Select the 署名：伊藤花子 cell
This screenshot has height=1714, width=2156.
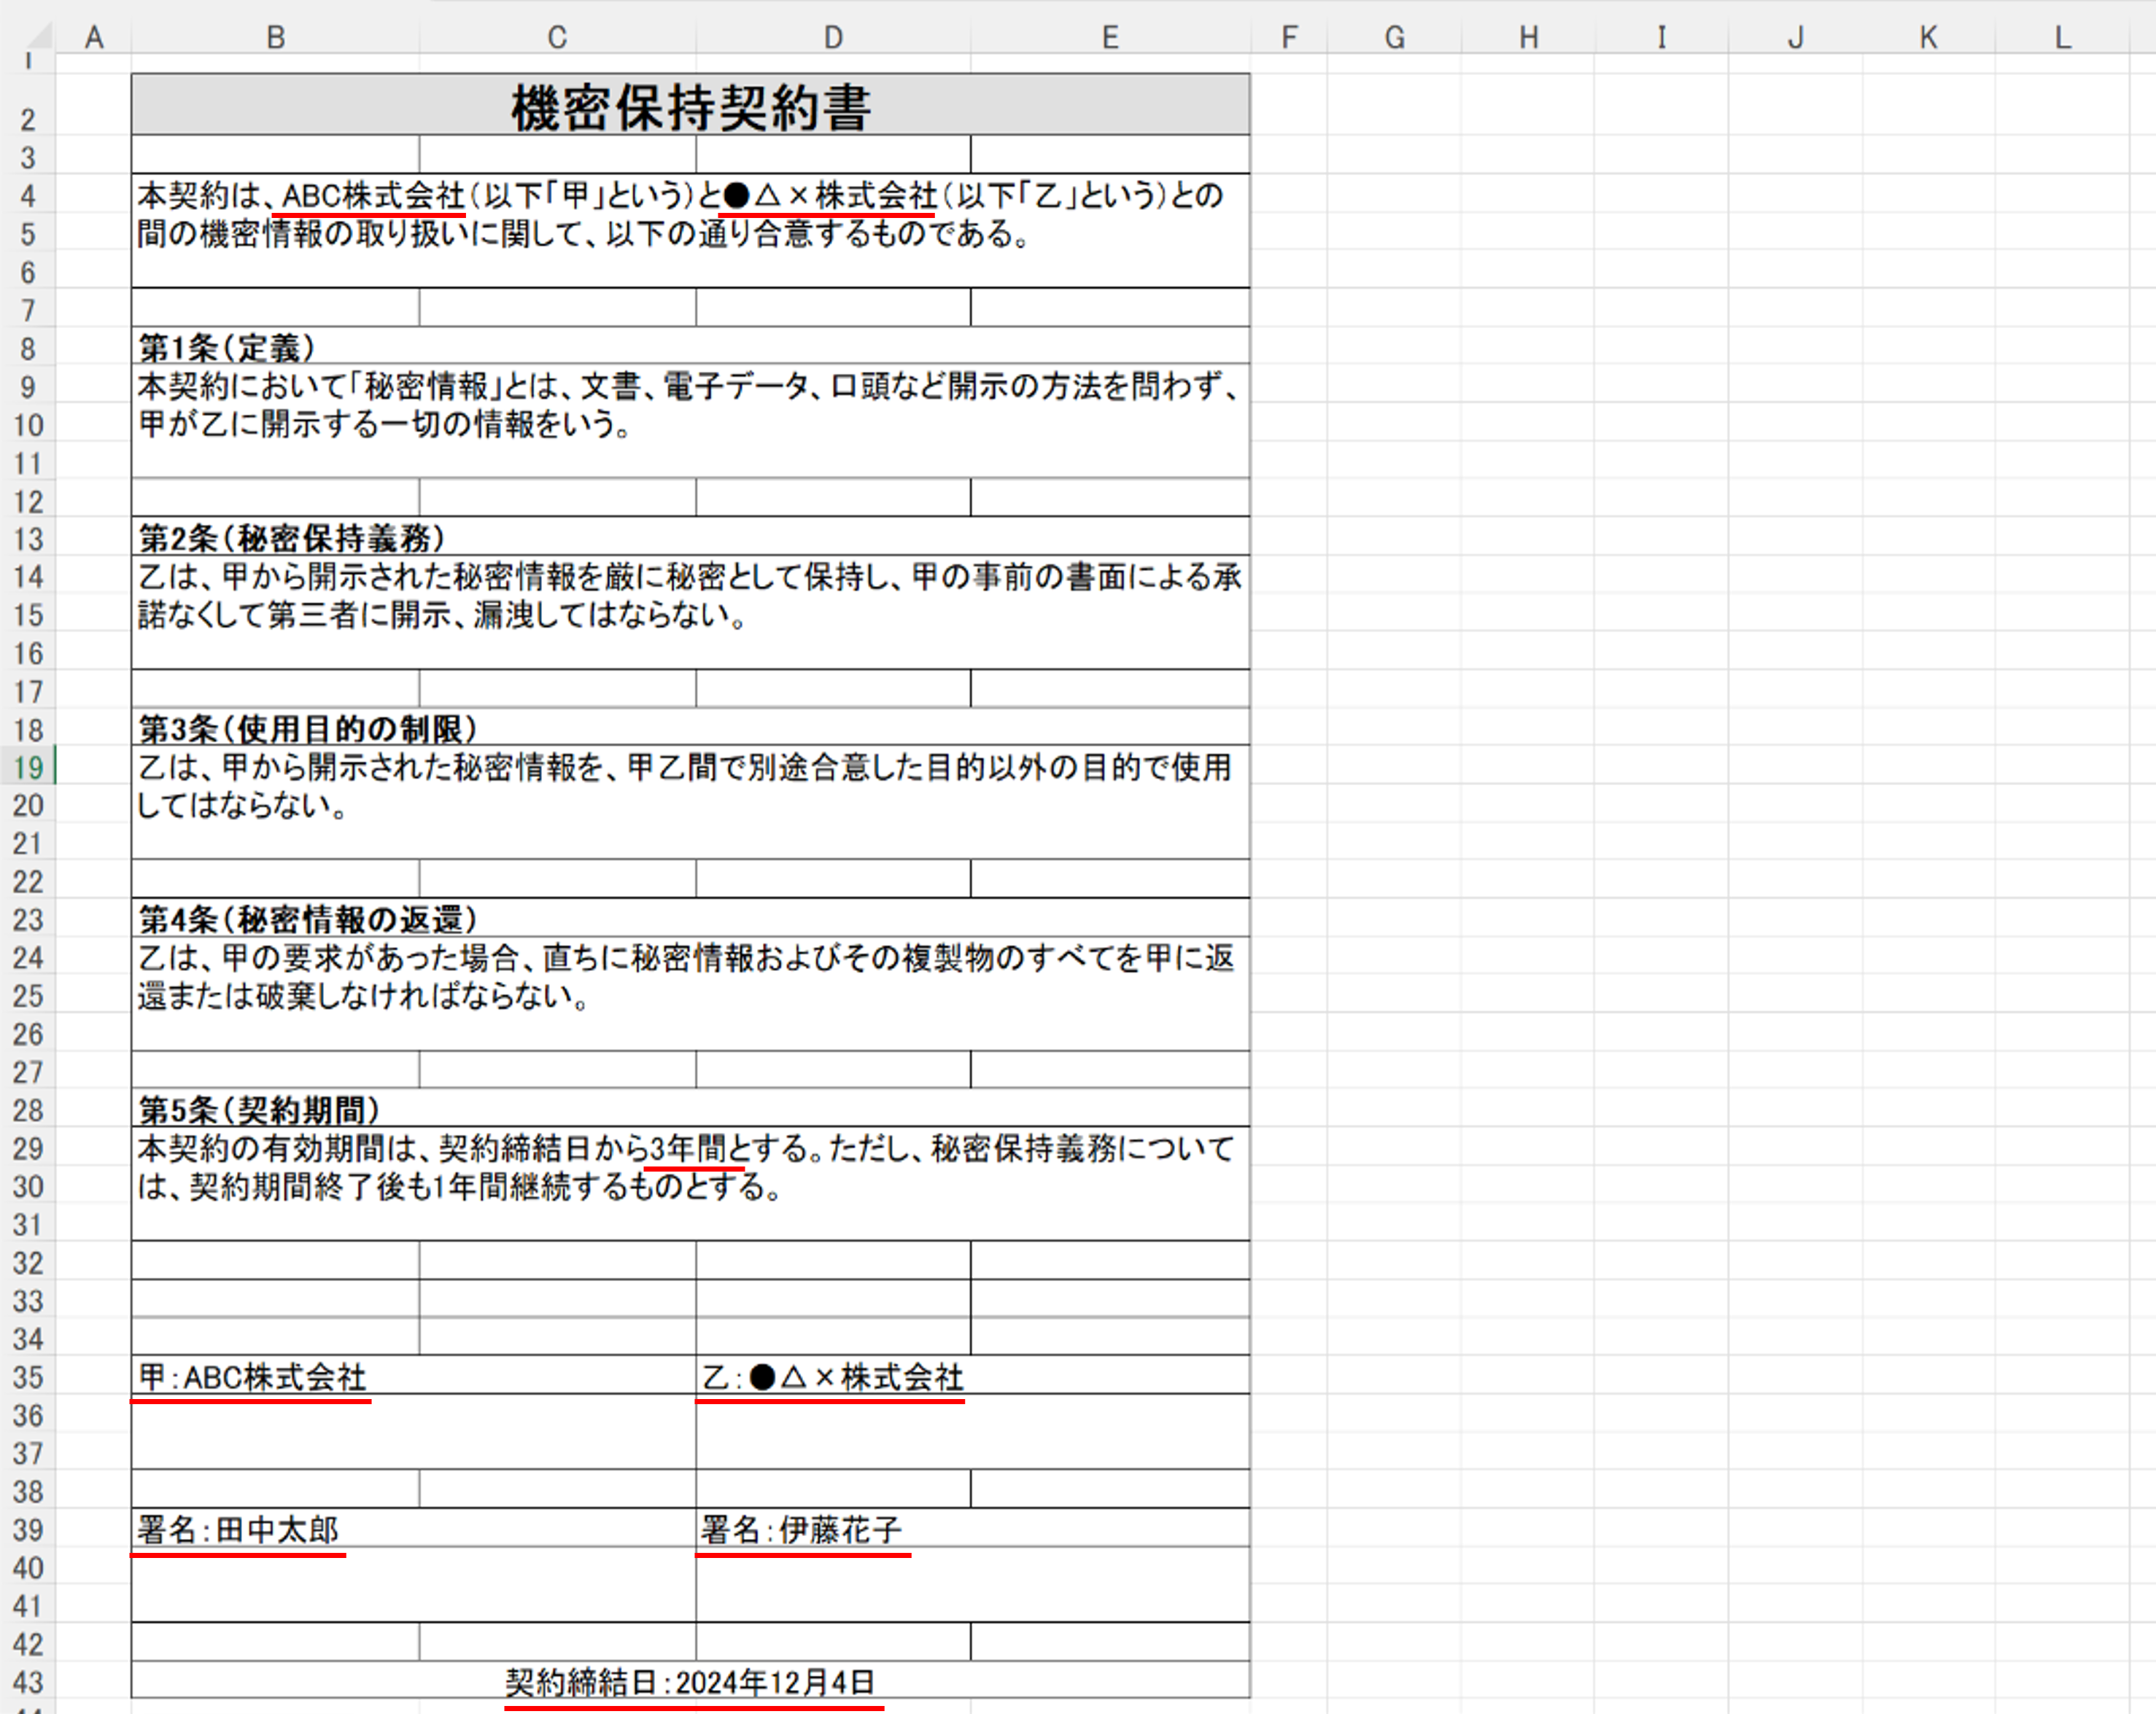pyautogui.click(x=801, y=1529)
